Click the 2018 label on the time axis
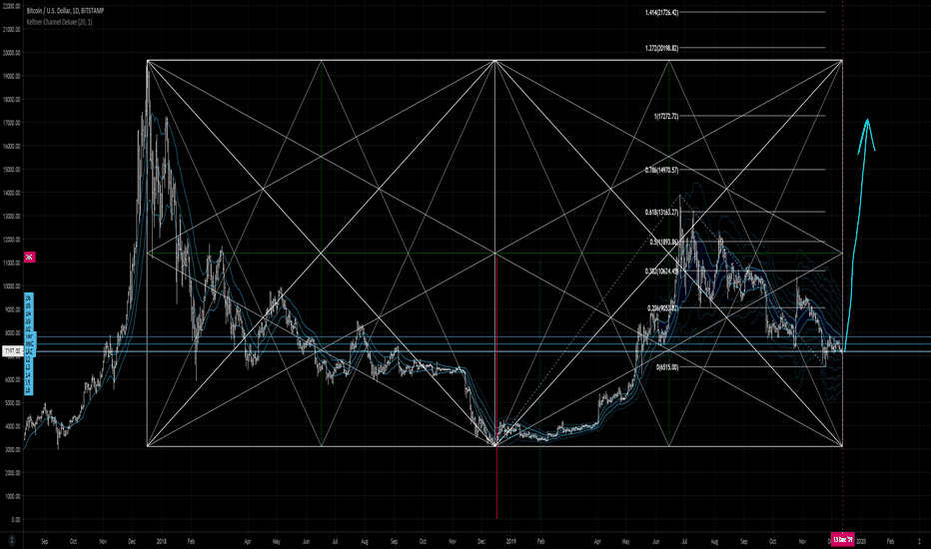The image size is (931, 549). pyautogui.click(x=162, y=541)
